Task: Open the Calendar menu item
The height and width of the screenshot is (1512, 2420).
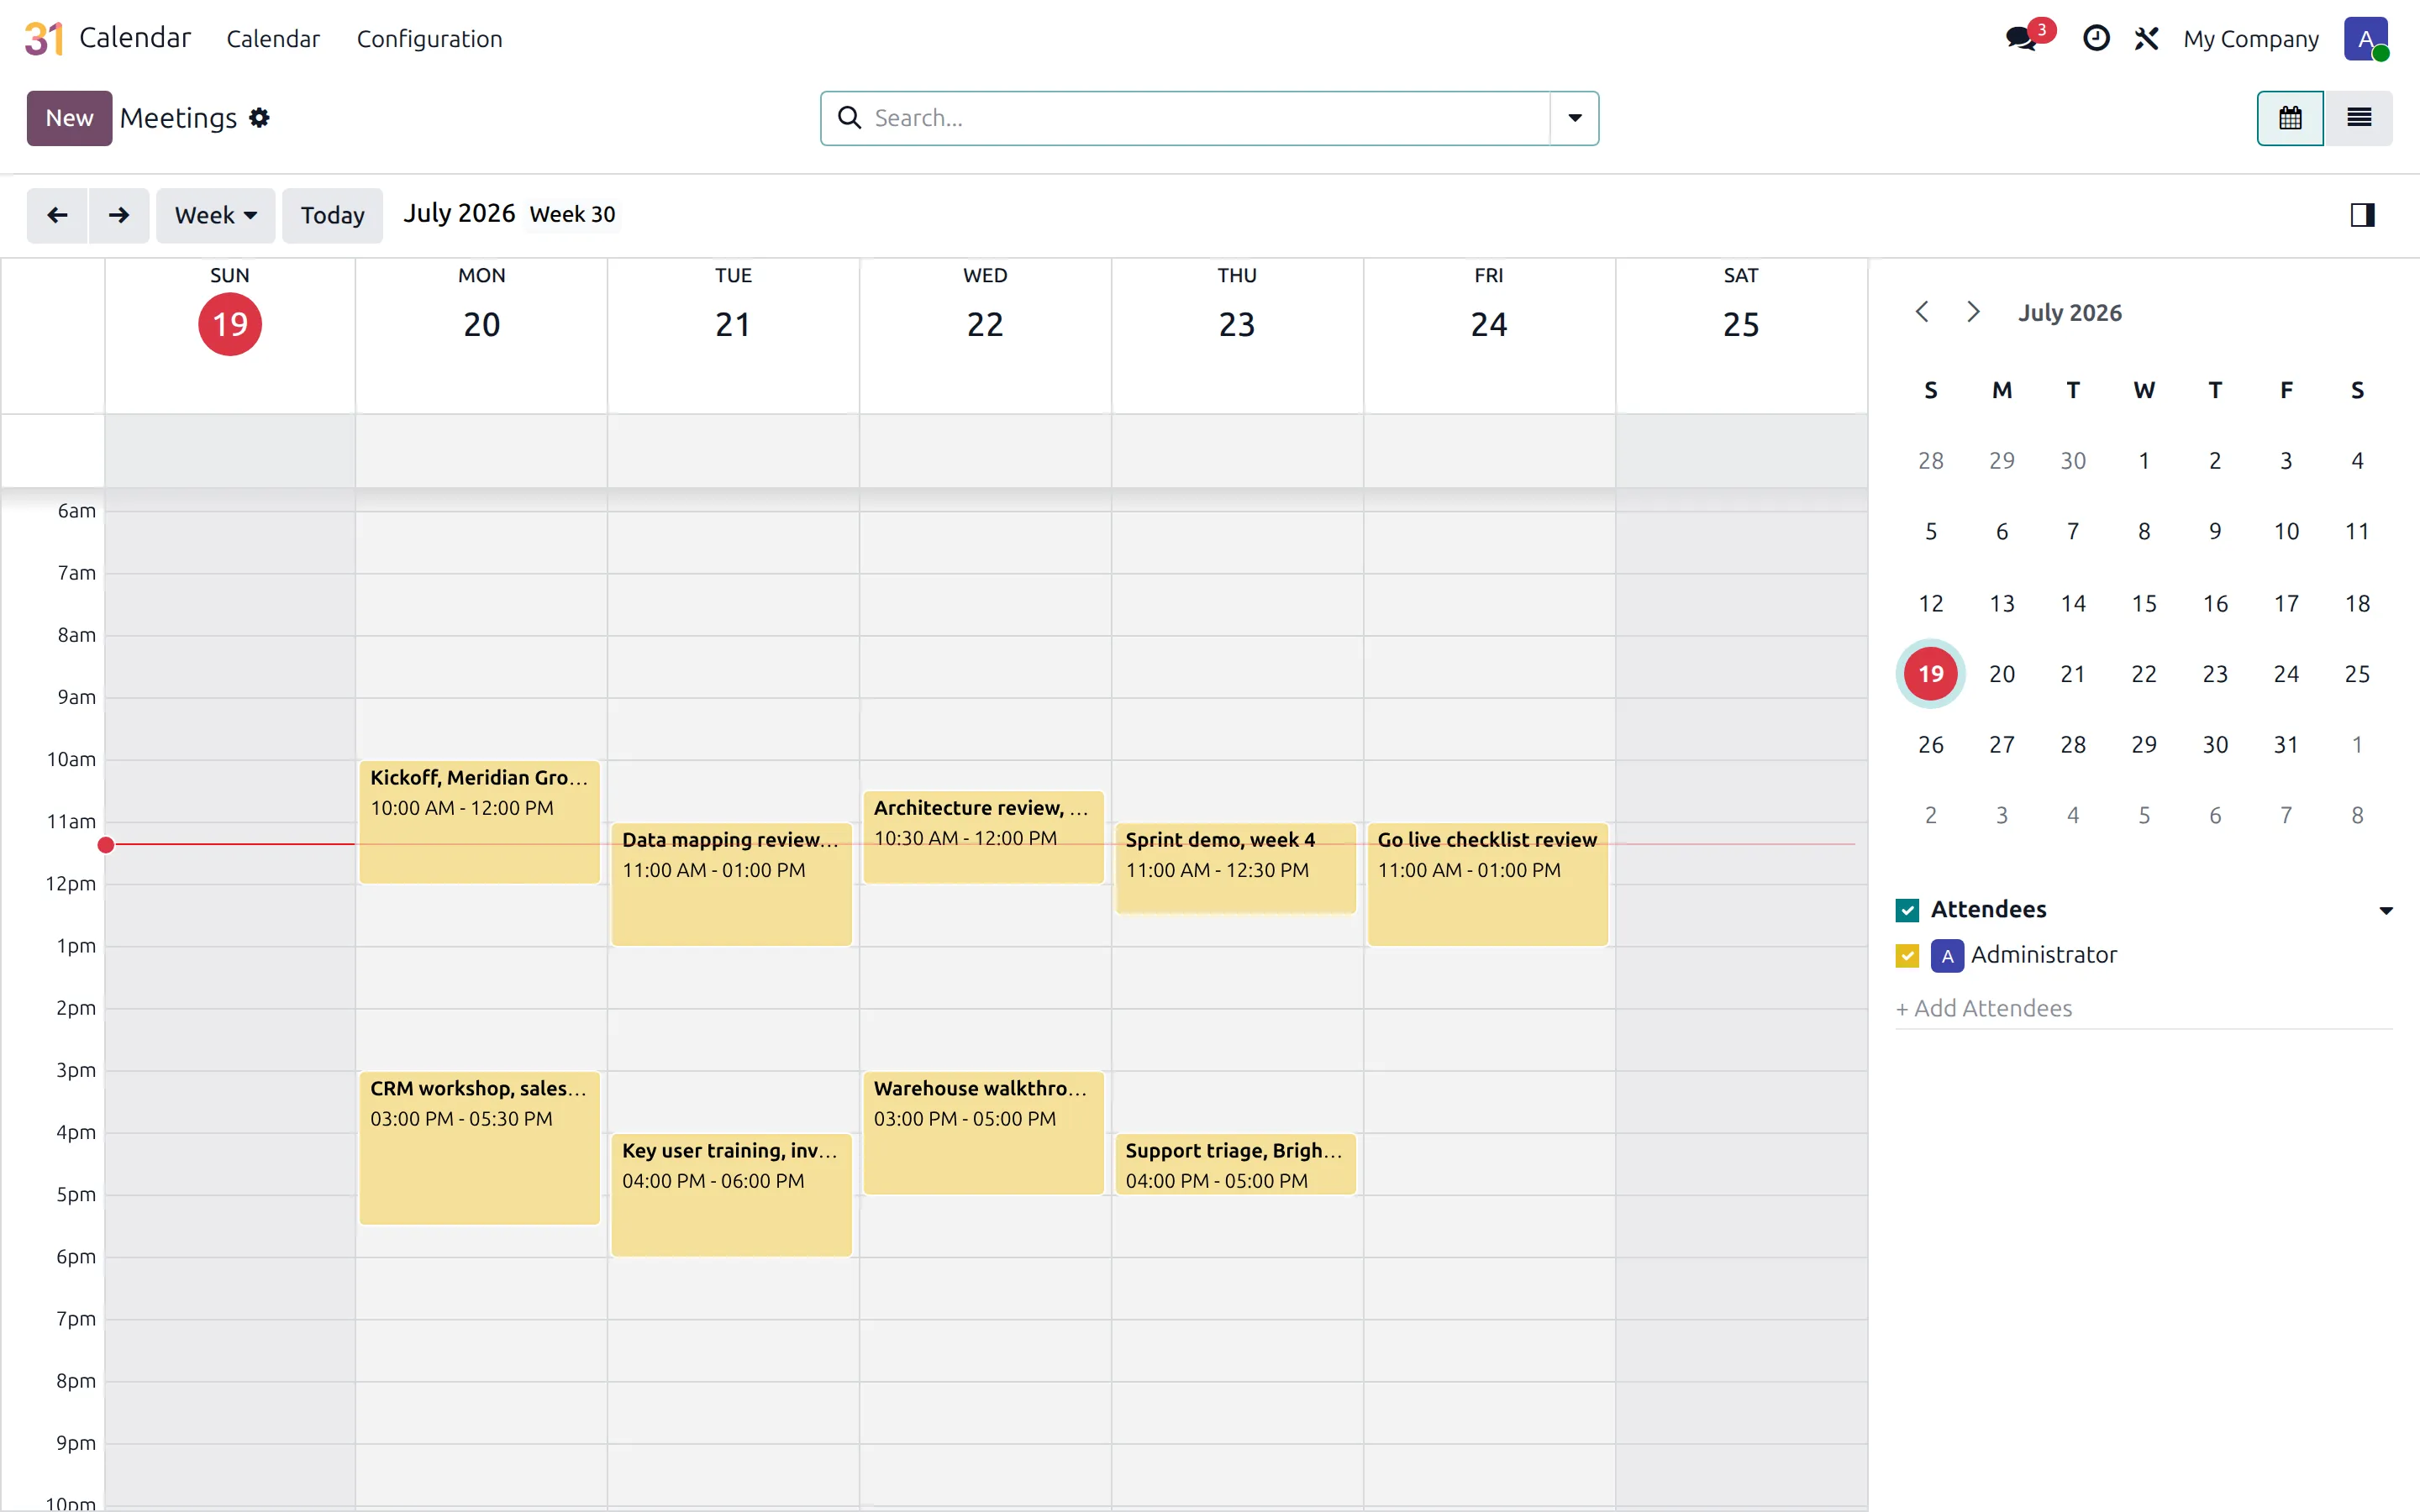Action: 273,39
